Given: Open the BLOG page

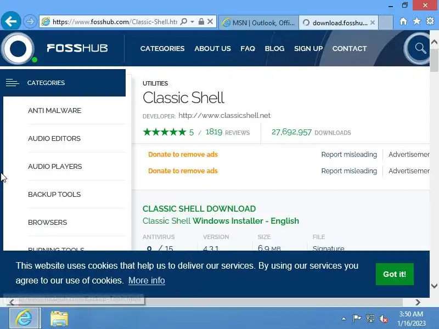Looking at the screenshot, I should (274, 49).
